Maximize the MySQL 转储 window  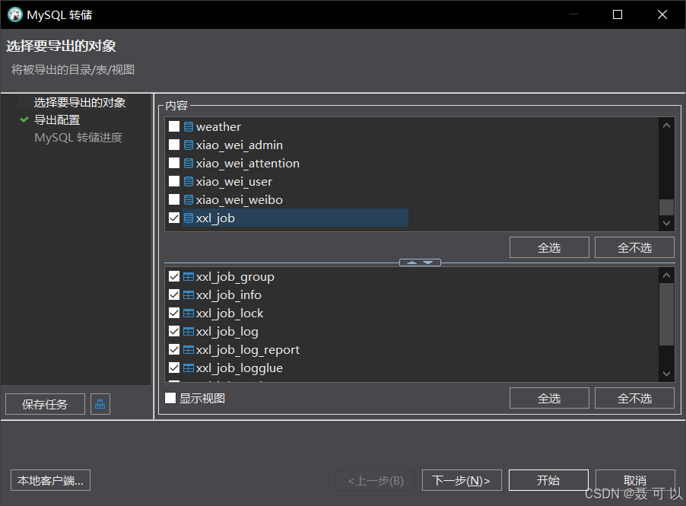point(618,14)
